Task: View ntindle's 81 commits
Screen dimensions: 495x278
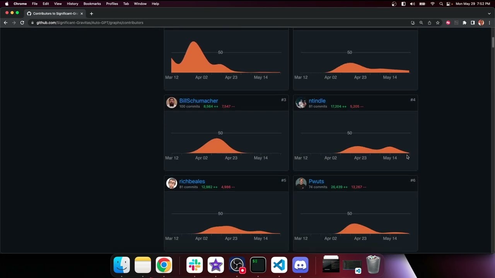Action: pos(318,107)
